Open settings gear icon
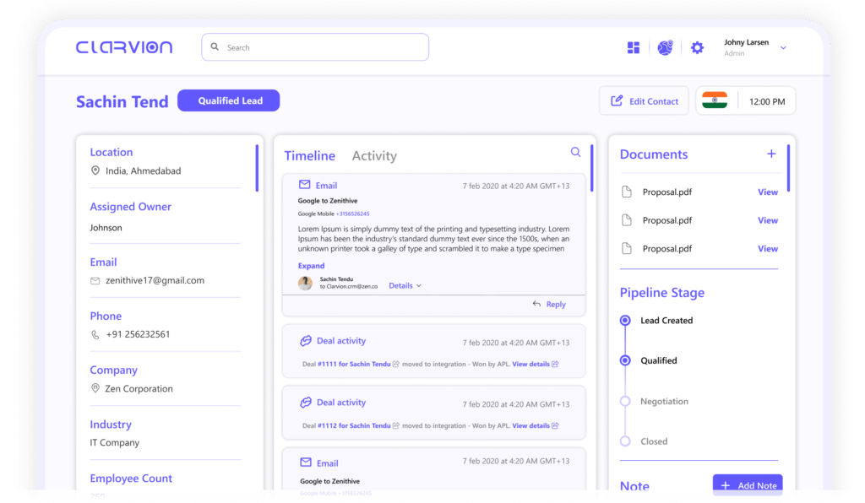The width and height of the screenshot is (865, 503). click(697, 48)
